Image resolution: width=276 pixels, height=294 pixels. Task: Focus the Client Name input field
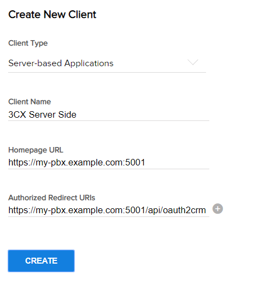[108, 114]
